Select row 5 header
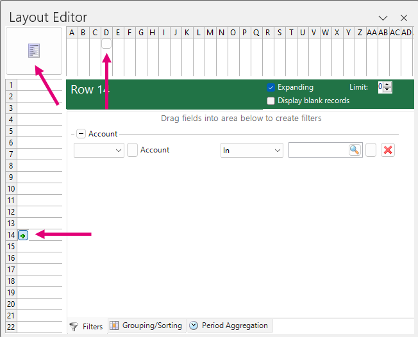 click(11, 131)
